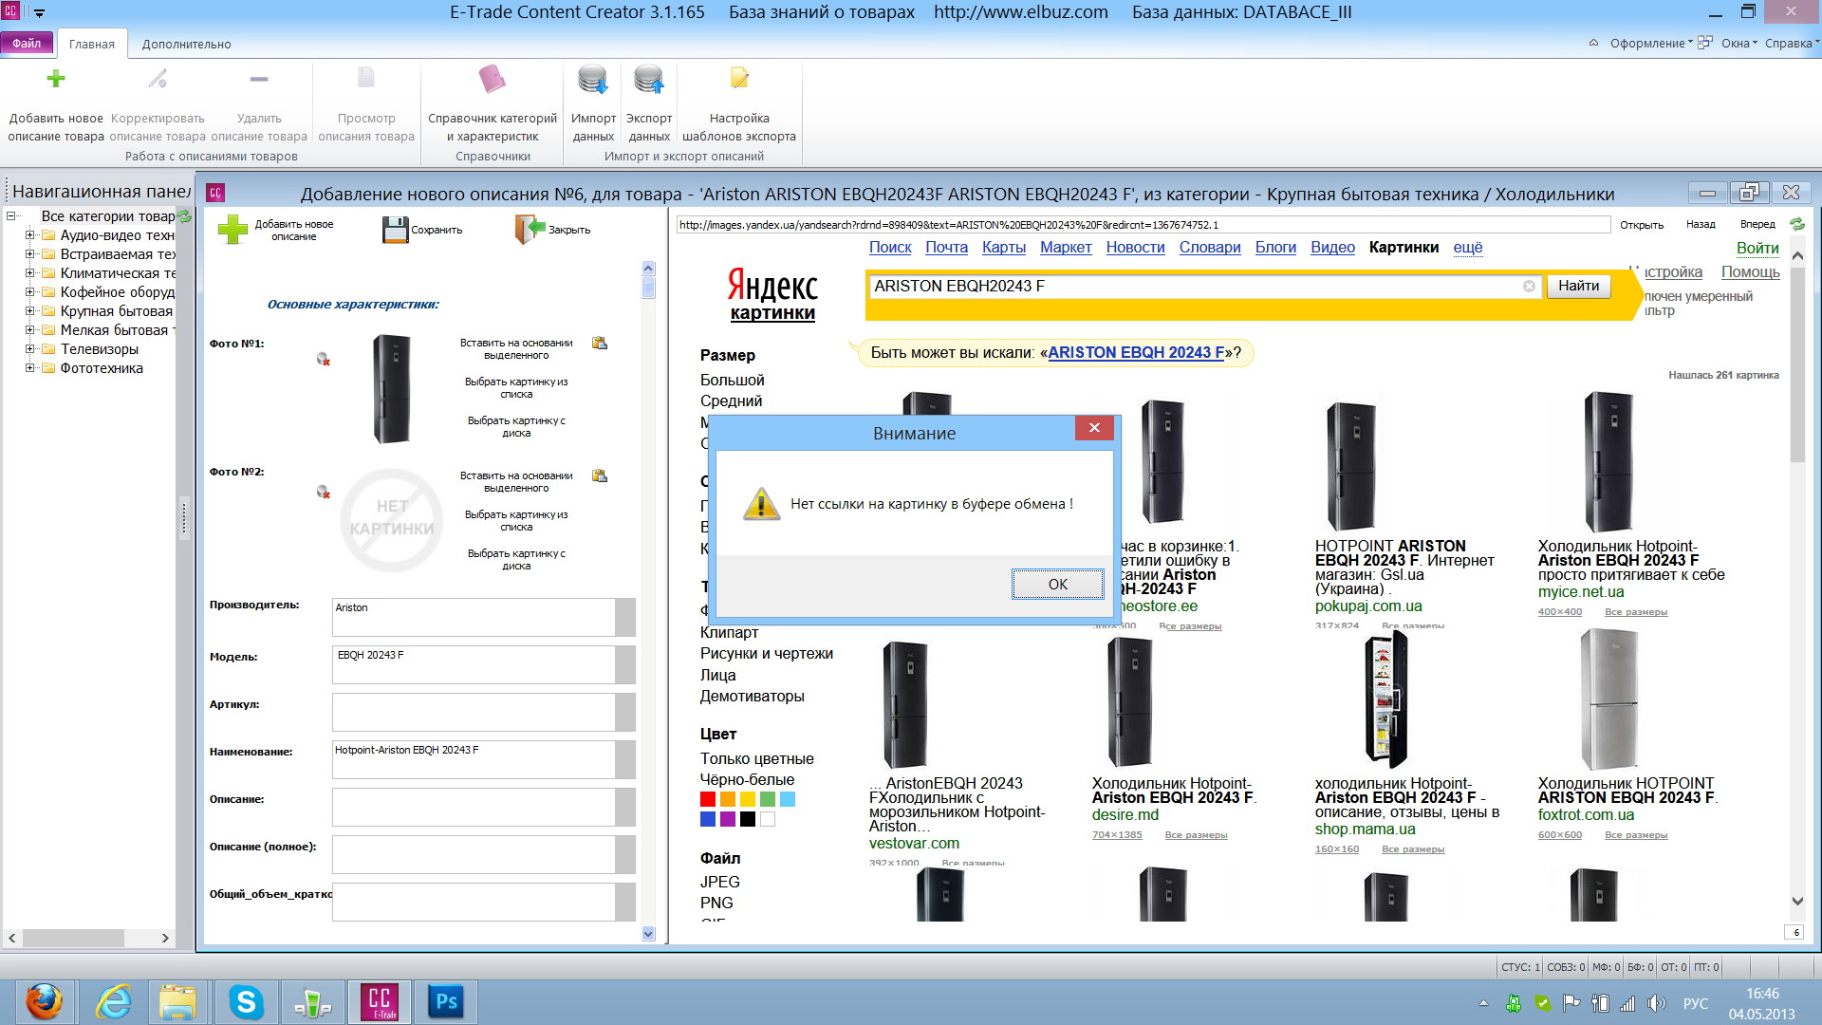Click the network signal tray icon
The image size is (1822, 1025).
[x=1628, y=1003]
